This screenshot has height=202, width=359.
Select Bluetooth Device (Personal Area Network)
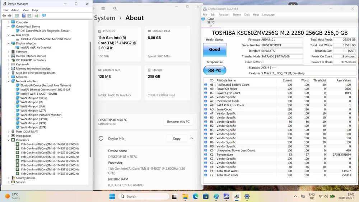point(46,85)
